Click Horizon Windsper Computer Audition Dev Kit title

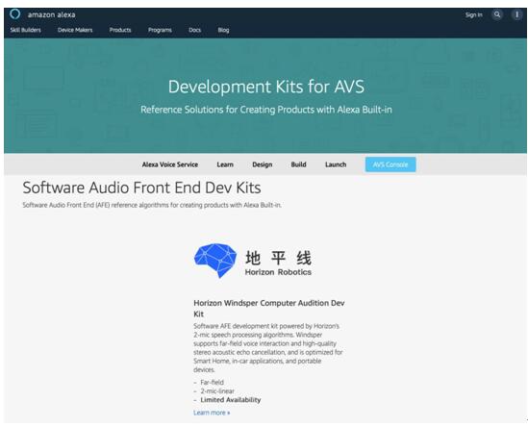coord(269,309)
